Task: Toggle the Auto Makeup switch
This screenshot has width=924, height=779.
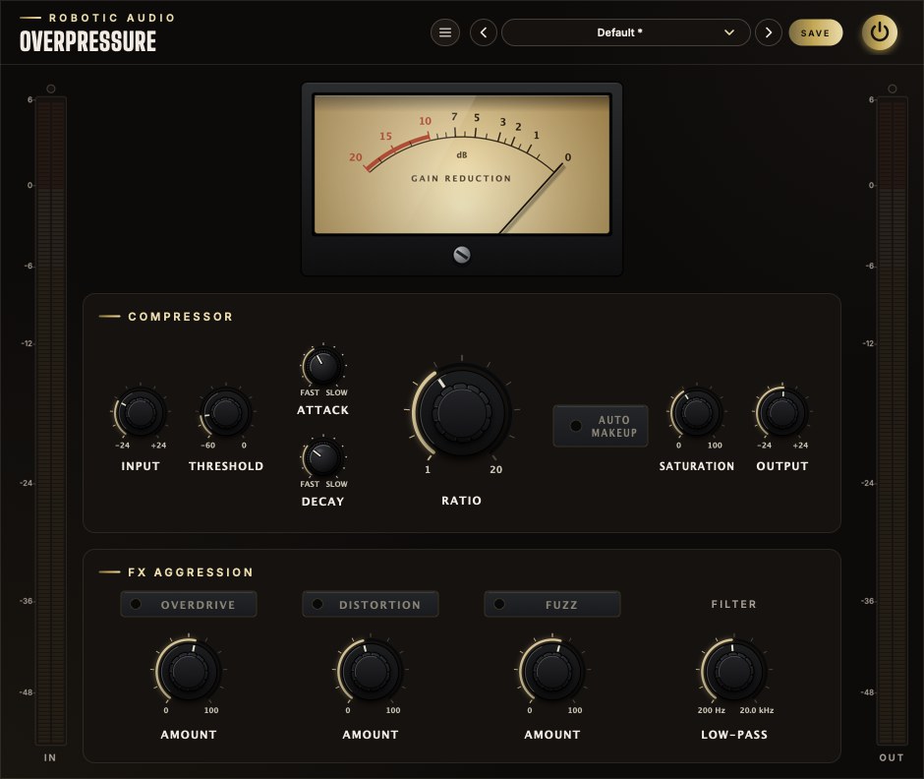Action: [x=601, y=426]
